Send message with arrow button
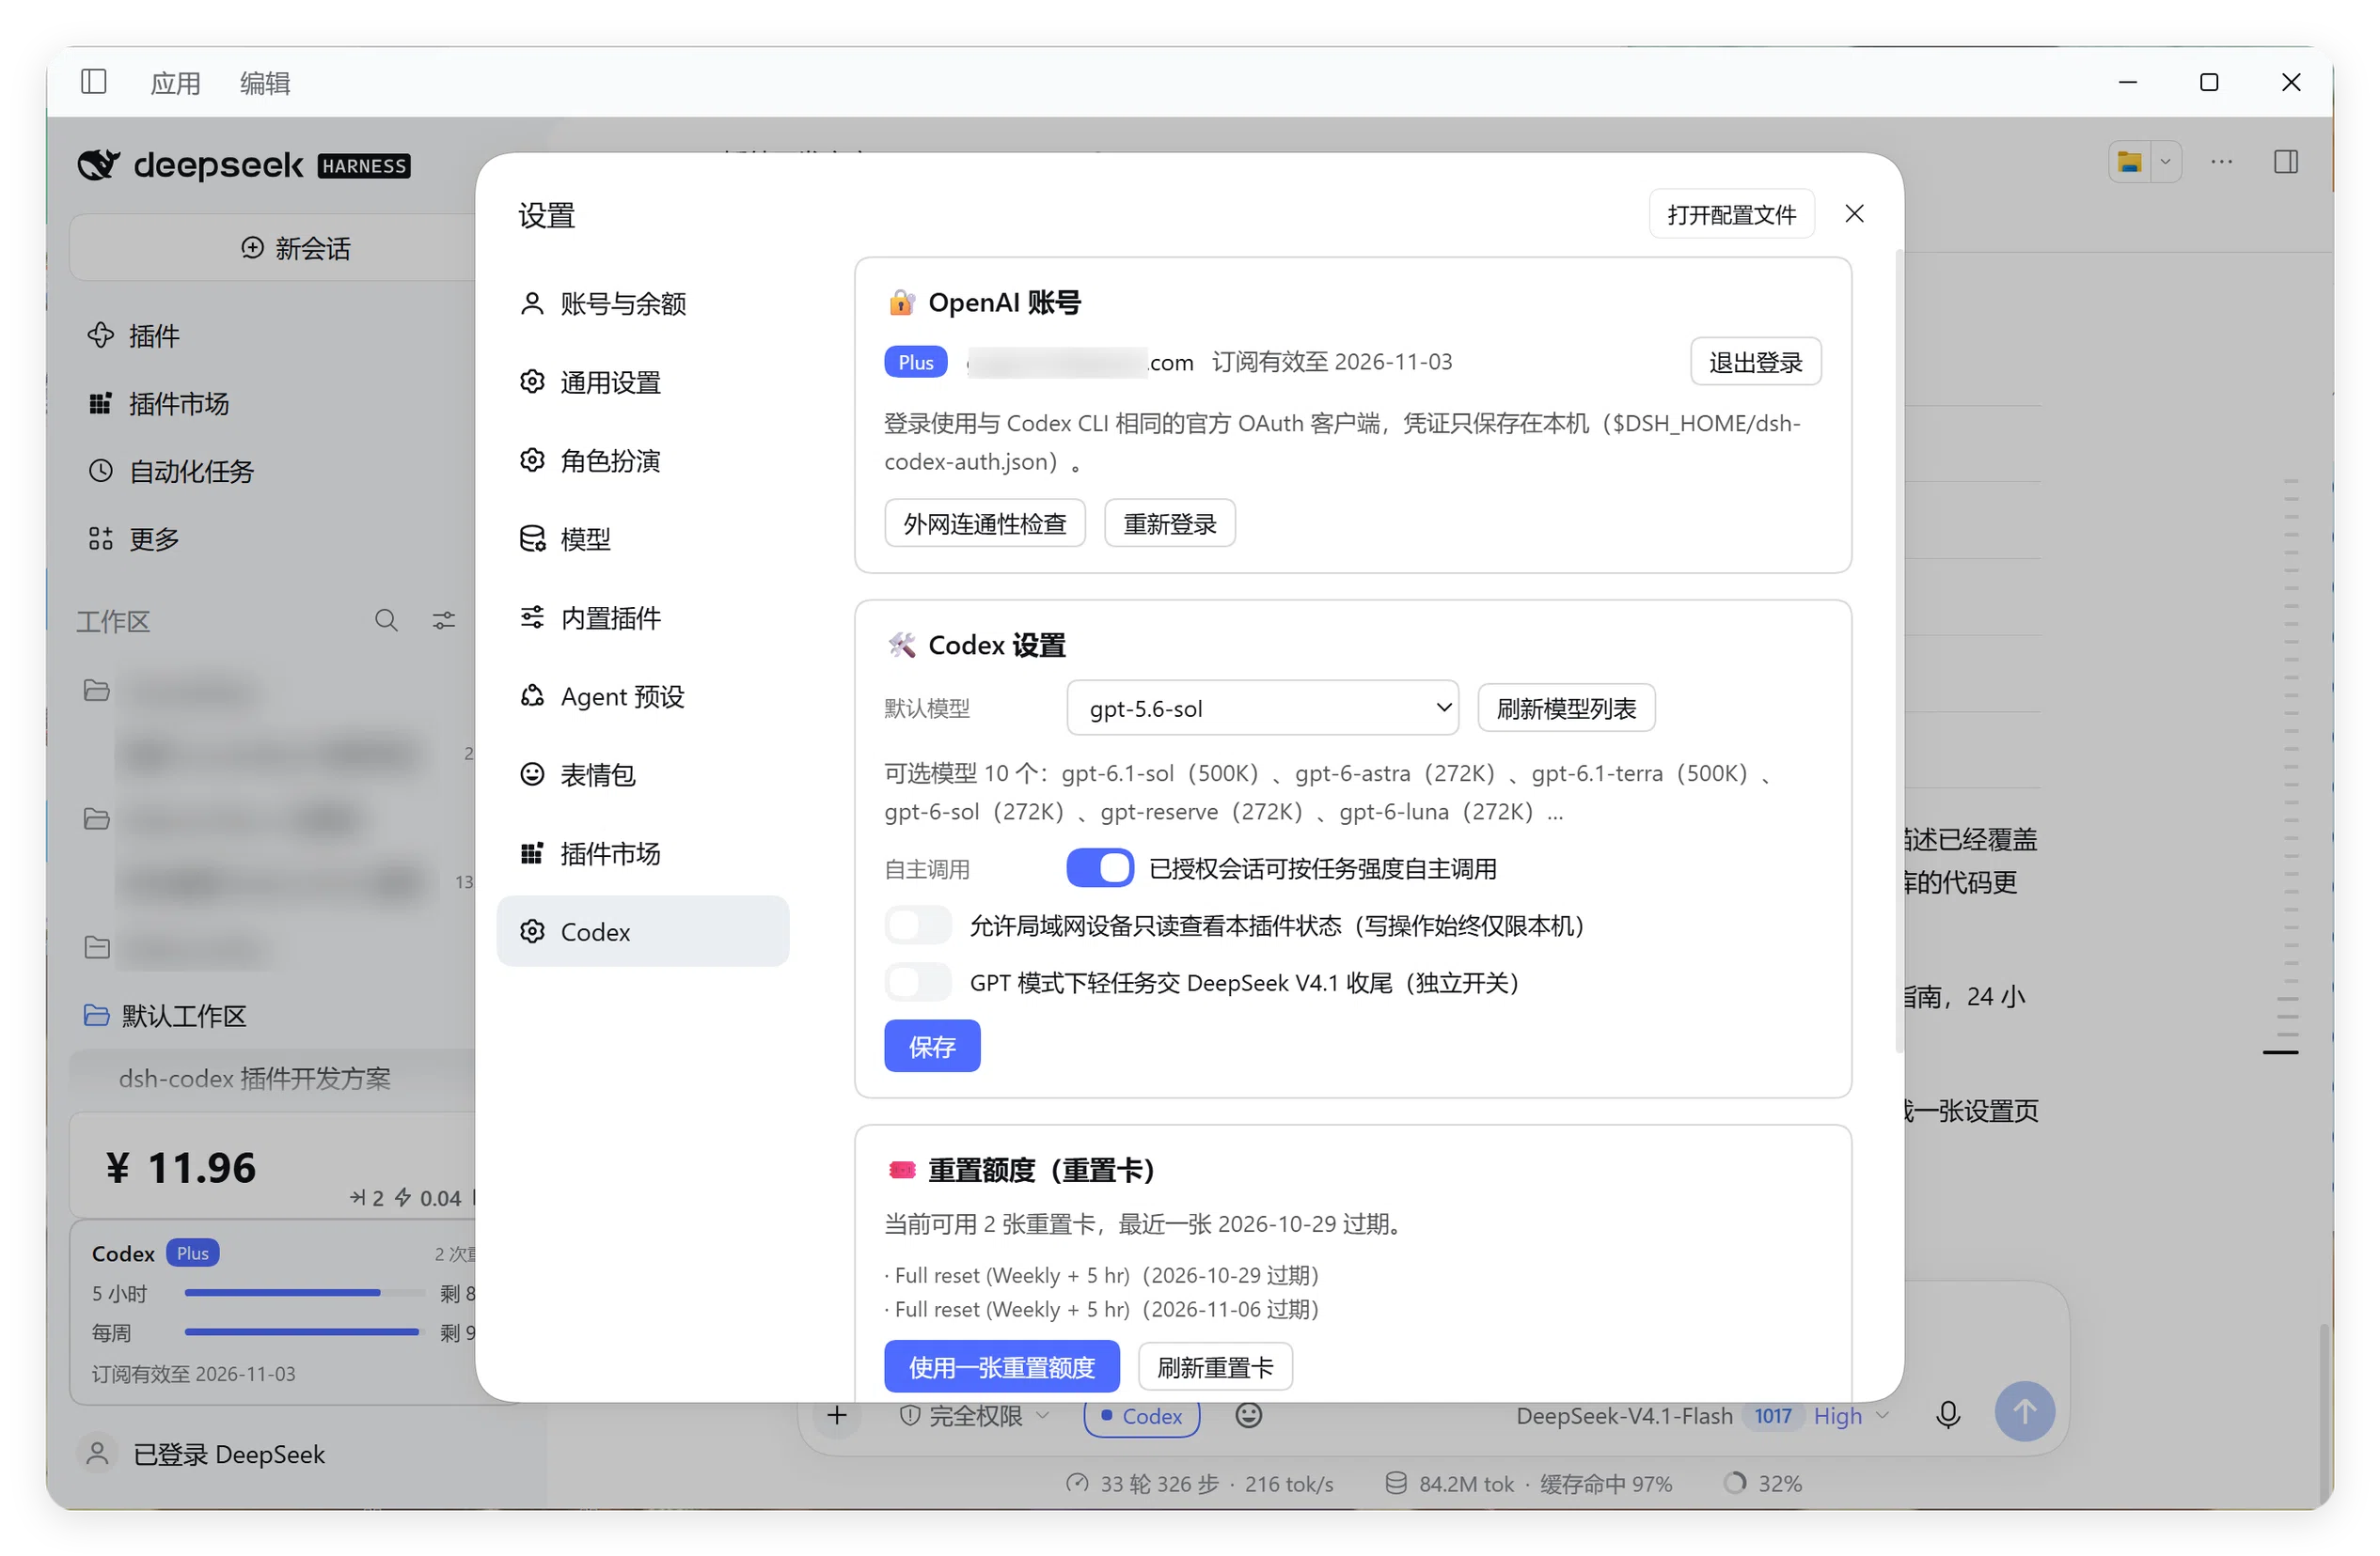Viewport: 2380px width, 1556px height. coord(2024,1411)
